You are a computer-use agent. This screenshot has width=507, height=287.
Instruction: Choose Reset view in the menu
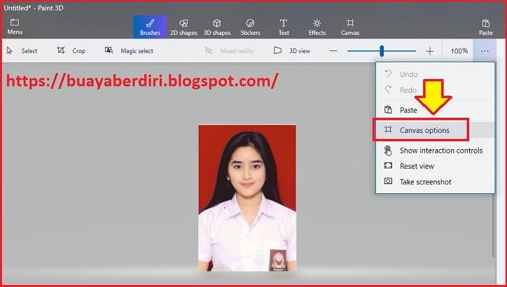pyautogui.click(x=435, y=166)
